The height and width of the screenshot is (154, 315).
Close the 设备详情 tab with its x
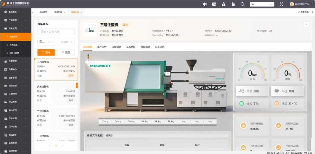point(81,12)
